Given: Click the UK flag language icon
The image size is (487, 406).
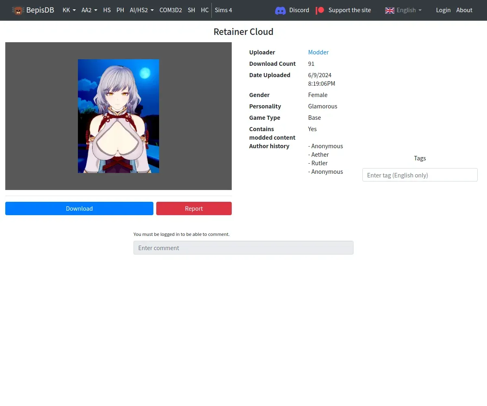Looking at the screenshot, I should (x=390, y=10).
